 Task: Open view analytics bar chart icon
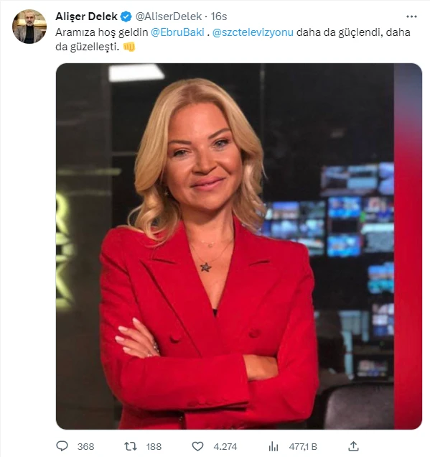pyautogui.click(x=274, y=446)
